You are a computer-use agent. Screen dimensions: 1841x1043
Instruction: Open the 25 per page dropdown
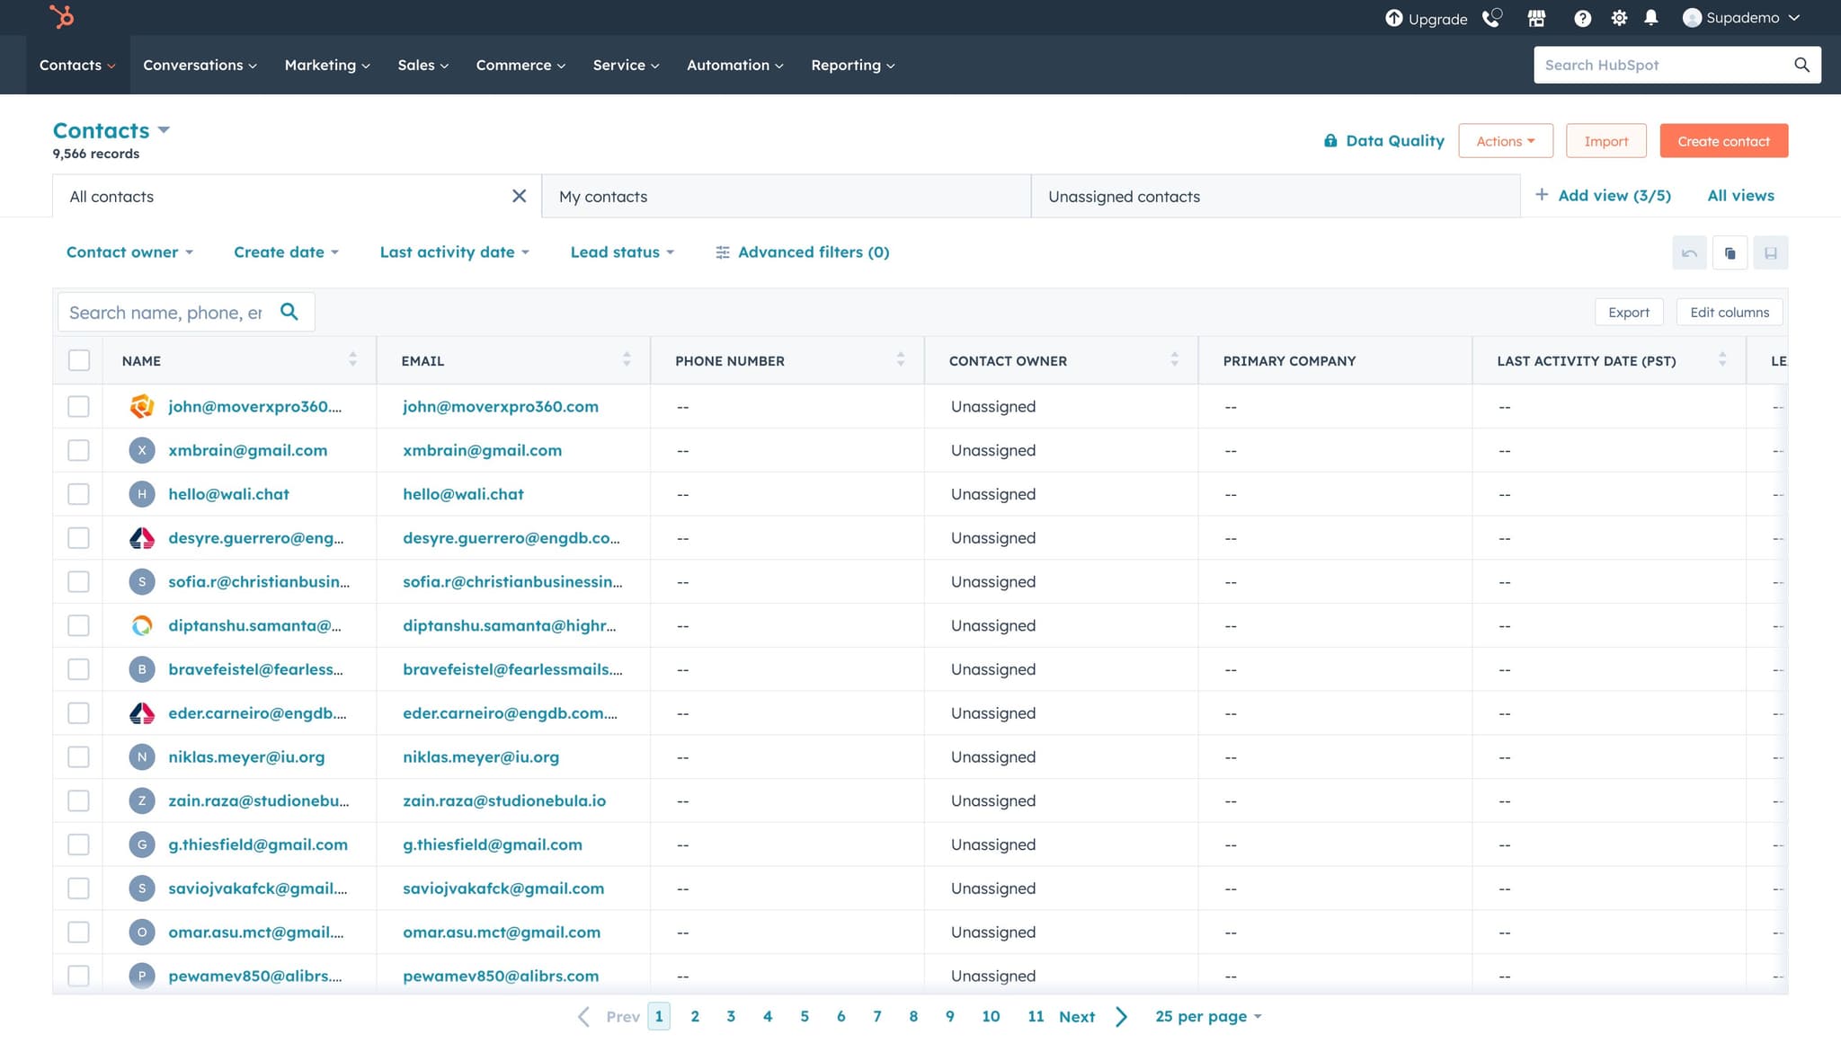(1208, 1017)
